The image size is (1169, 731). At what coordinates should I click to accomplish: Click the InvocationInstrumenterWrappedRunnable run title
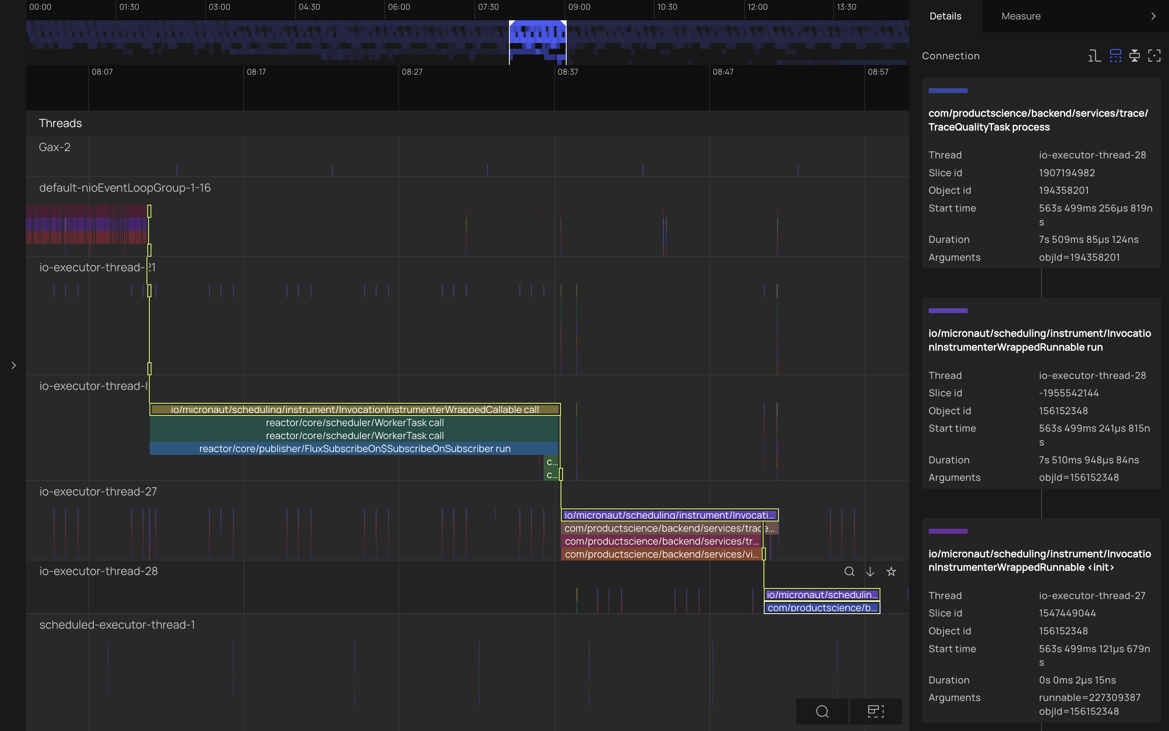point(1040,340)
